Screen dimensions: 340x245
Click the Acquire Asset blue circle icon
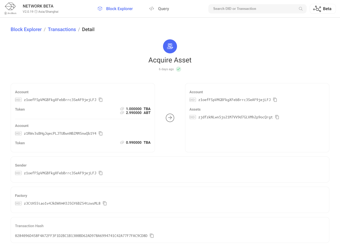click(170, 46)
